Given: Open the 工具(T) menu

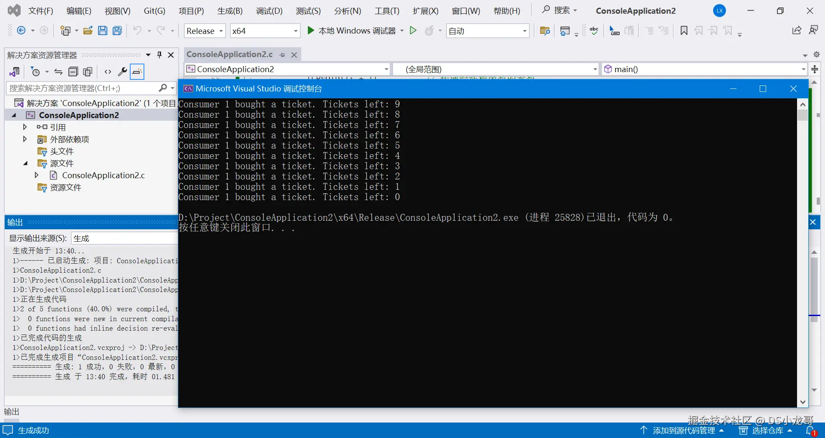Looking at the screenshot, I should pos(387,11).
